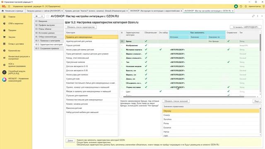Open Служебный модуль section
265x149 pixels.
[16, 72]
